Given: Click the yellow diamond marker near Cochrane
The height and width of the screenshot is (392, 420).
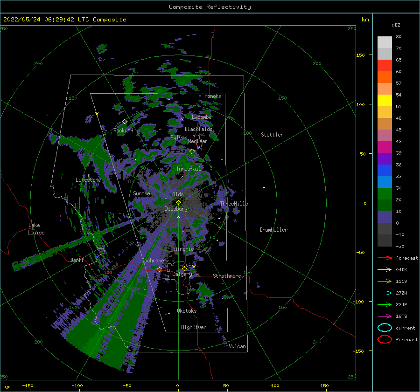Looking at the screenshot, I should (x=160, y=269).
